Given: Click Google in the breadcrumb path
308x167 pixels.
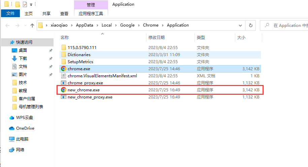Looking at the screenshot, I should [127, 25].
